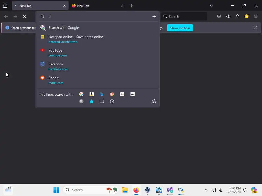Go back one page

tap(6, 17)
